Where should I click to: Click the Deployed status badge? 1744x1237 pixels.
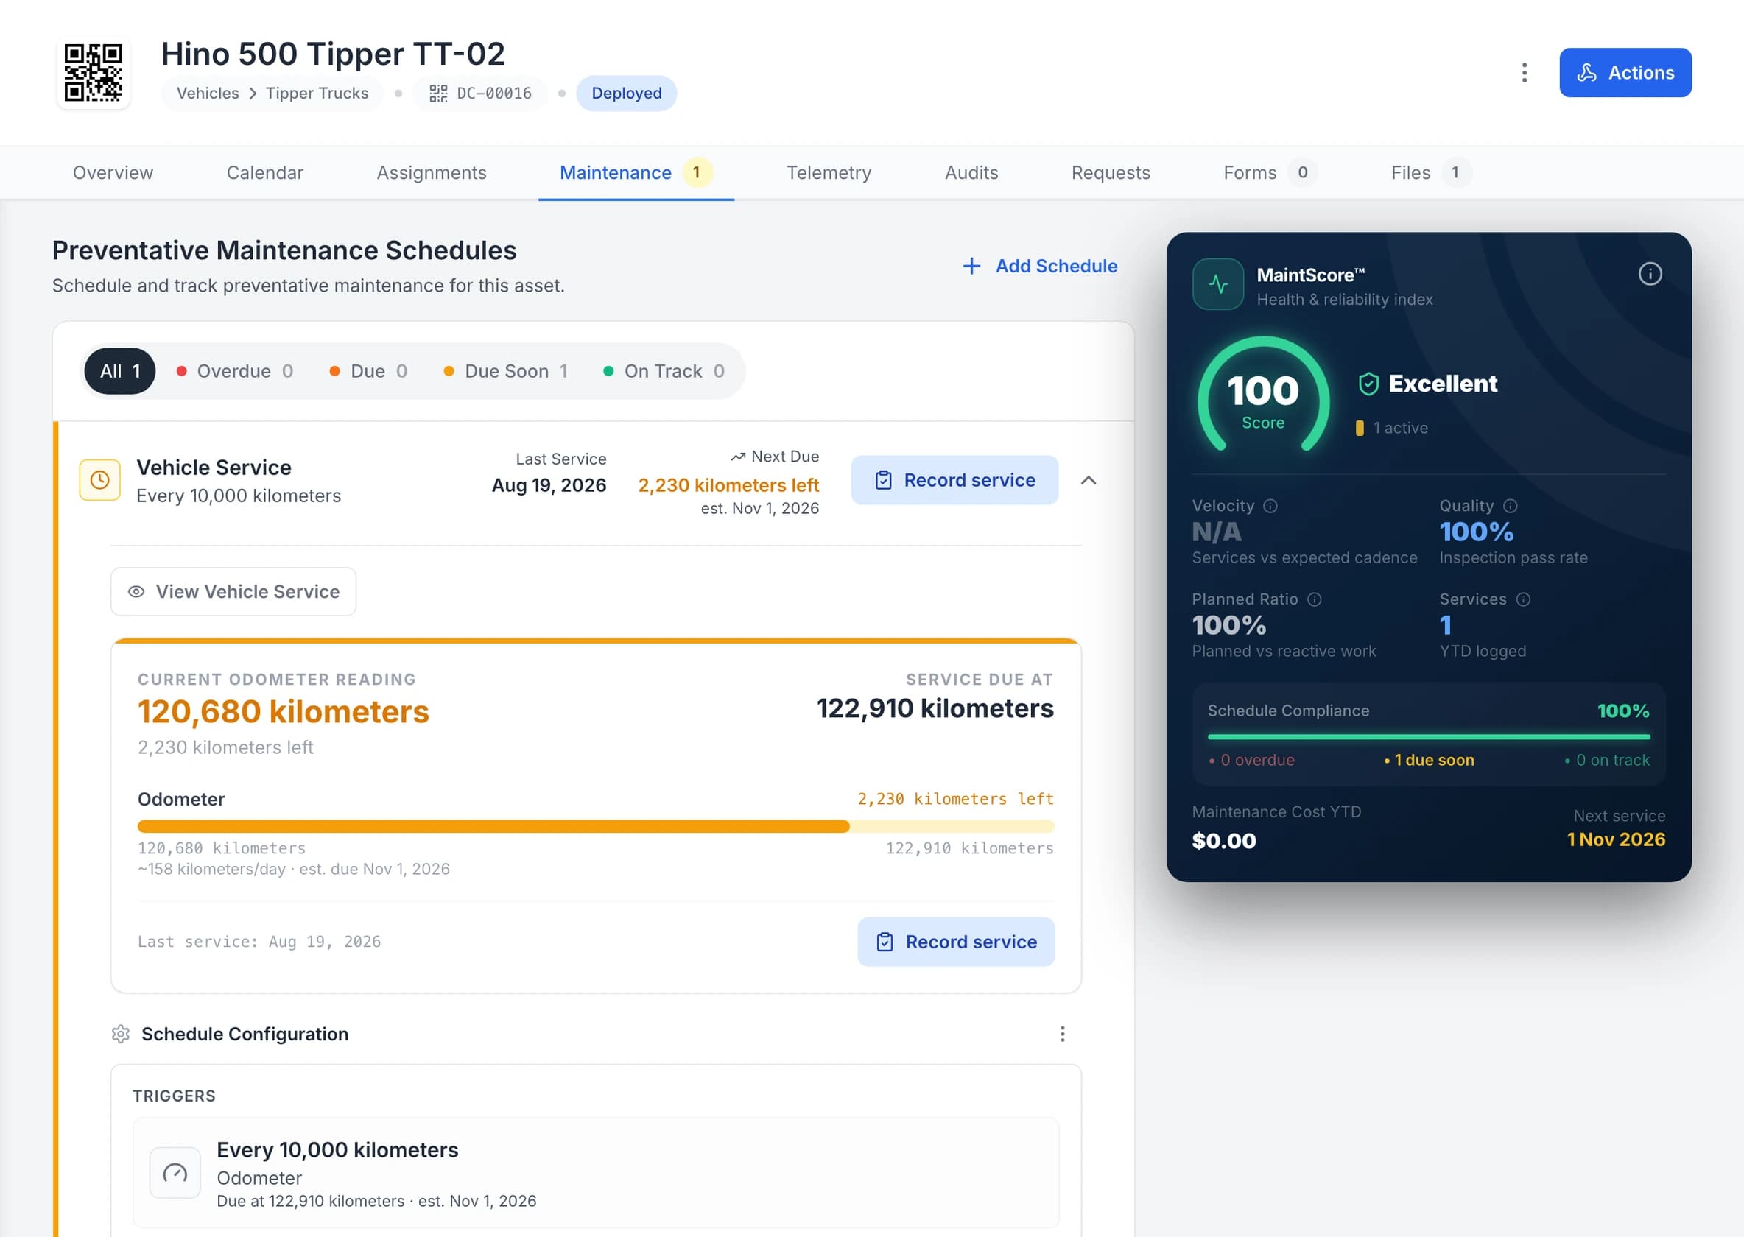(x=626, y=93)
